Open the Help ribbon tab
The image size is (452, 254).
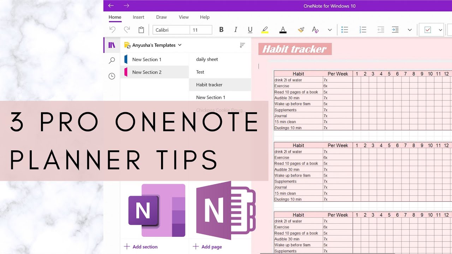205,17
